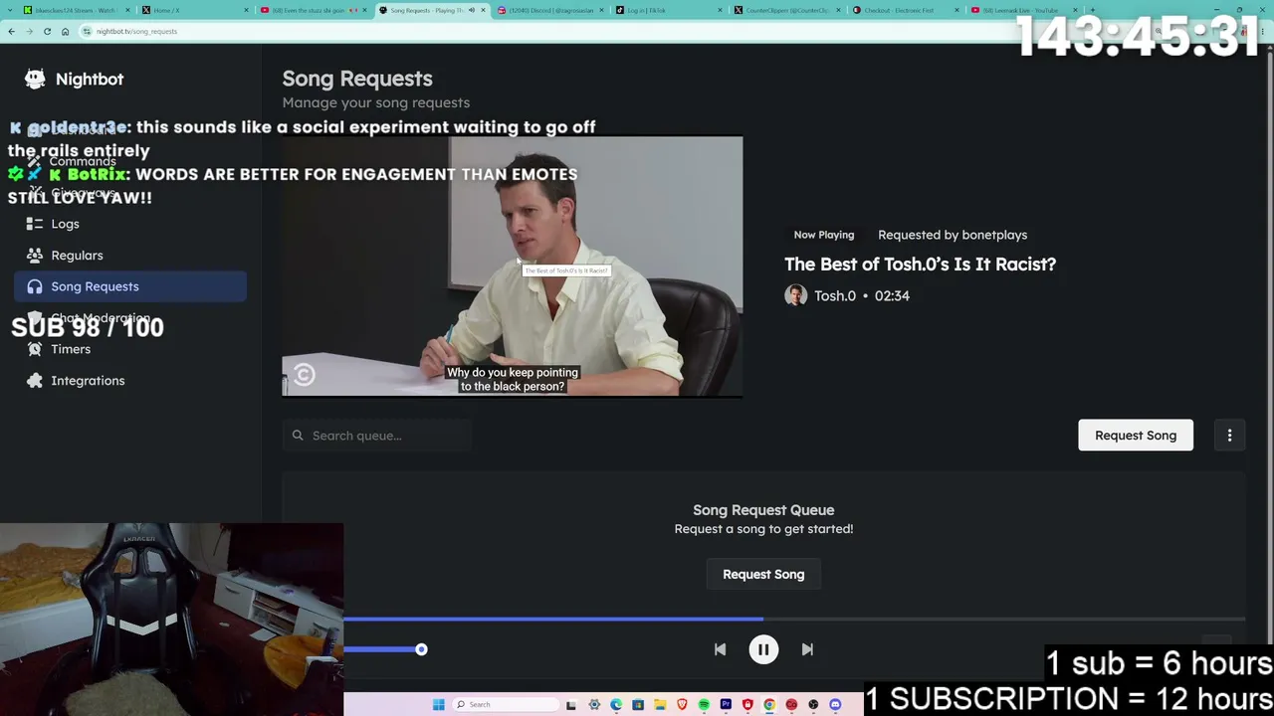
Task: Click the Regulars people icon in sidebar
Action: (35, 256)
